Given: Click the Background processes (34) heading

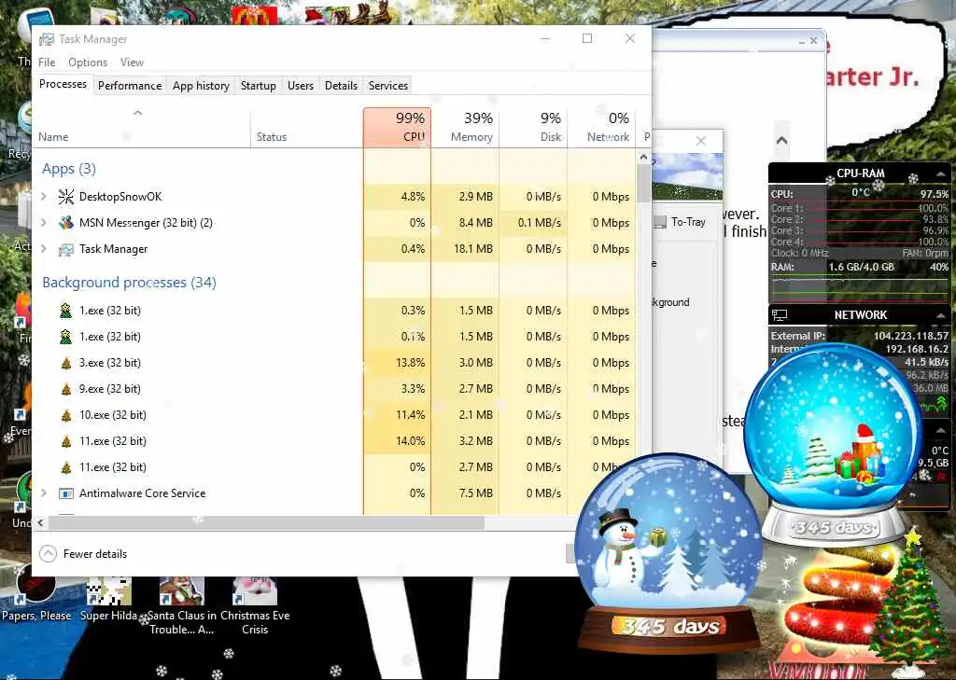Looking at the screenshot, I should pos(129,283).
